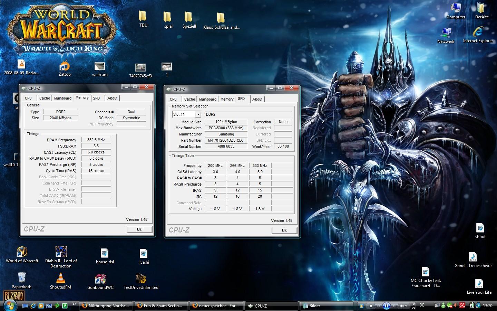
Task: Click the Serial Number 488F6833 field
Action: 226,147
